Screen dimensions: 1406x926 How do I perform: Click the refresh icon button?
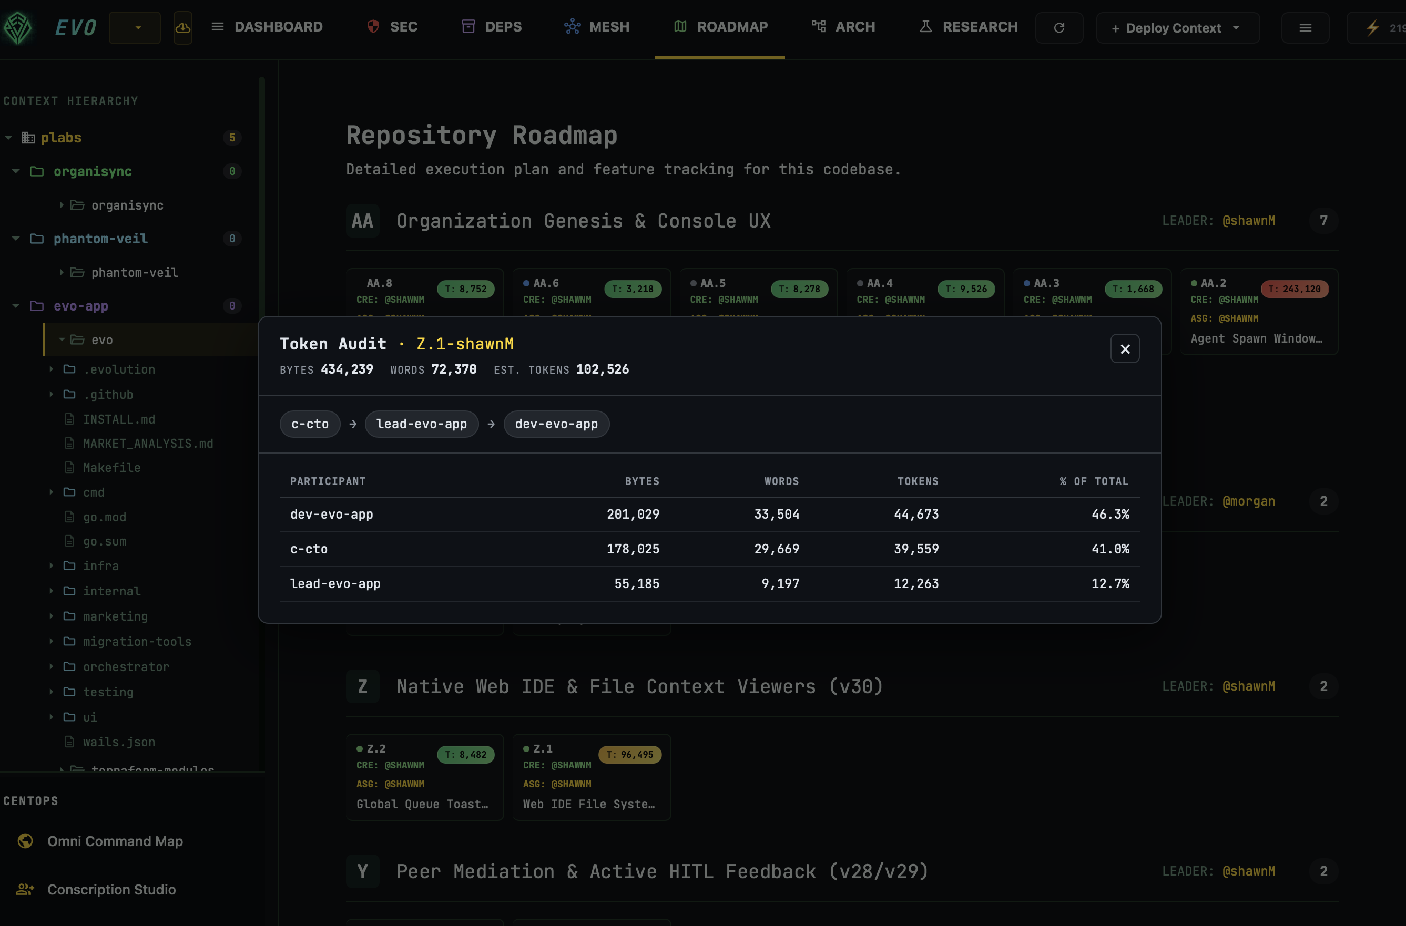point(1059,28)
